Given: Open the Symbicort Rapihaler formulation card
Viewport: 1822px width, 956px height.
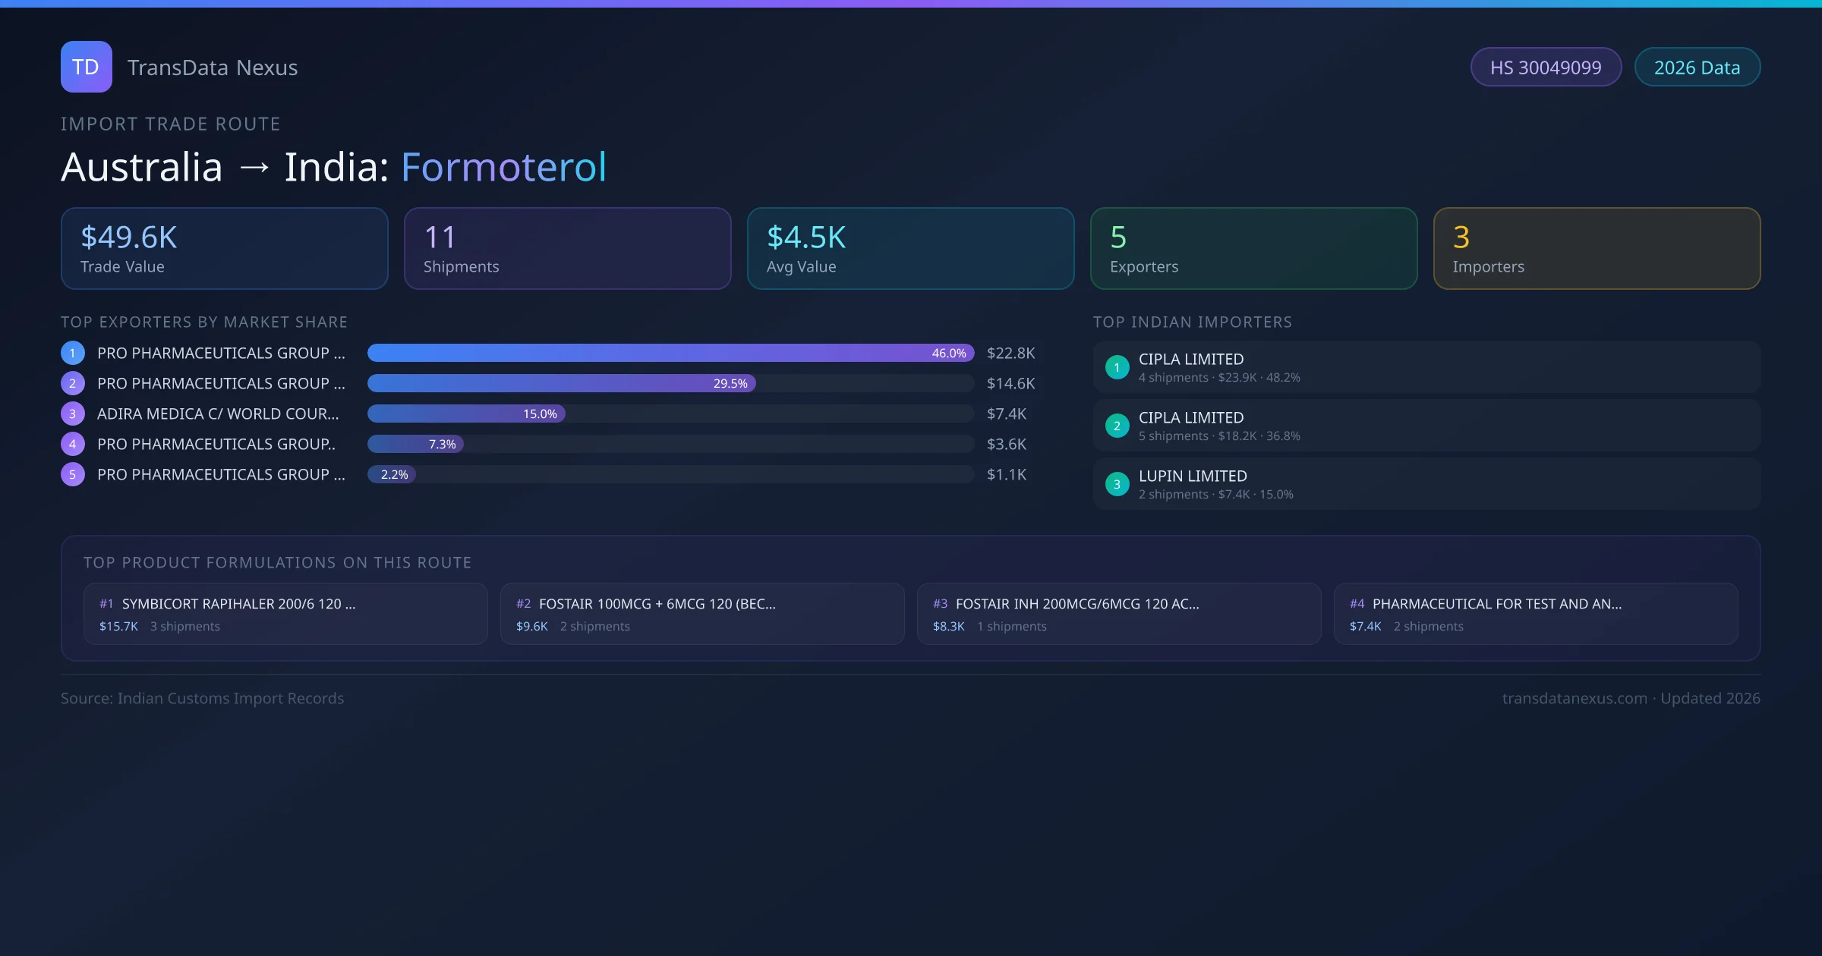Looking at the screenshot, I should 285,614.
